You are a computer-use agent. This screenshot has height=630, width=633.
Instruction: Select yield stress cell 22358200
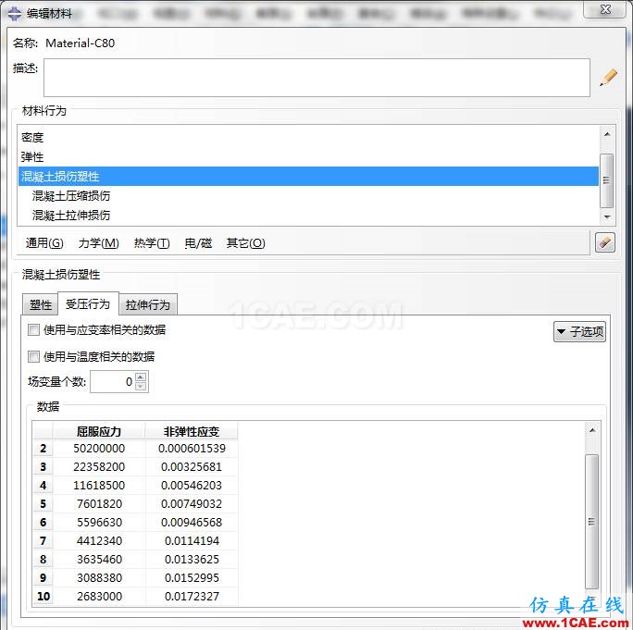pyautogui.click(x=99, y=467)
